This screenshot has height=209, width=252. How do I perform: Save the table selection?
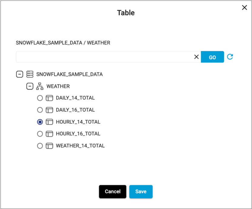coord(141,191)
